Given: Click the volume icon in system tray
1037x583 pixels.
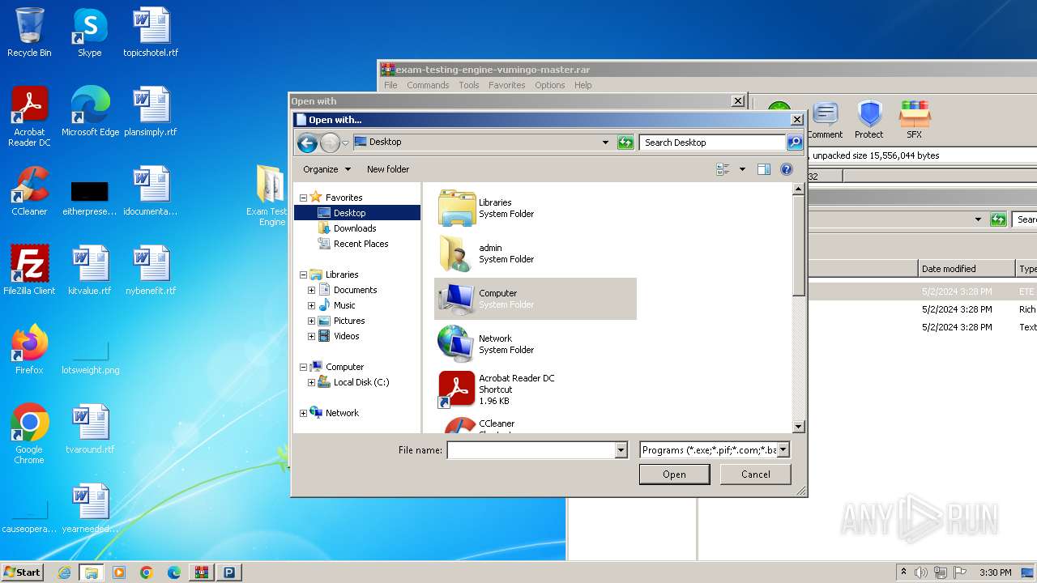Looking at the screenshot, I should (921, 572).
